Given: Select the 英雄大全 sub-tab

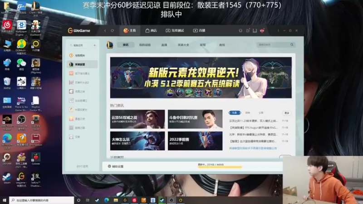Looking at the screenshot, I should pyautogui.click(x=183, y=45).
